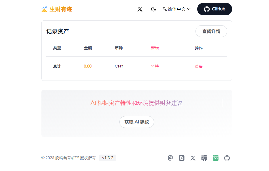Open the Blogger icon in the footer

(182, 158)
